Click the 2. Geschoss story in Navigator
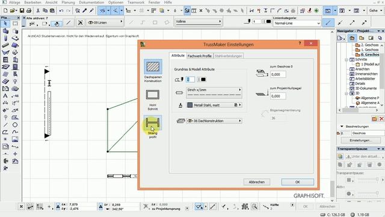The width and height of the screenshot is (385, 217). pos(369,45)
